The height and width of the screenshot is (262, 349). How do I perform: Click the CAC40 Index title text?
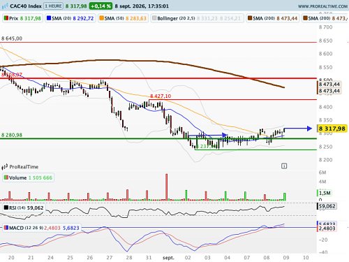26,6
